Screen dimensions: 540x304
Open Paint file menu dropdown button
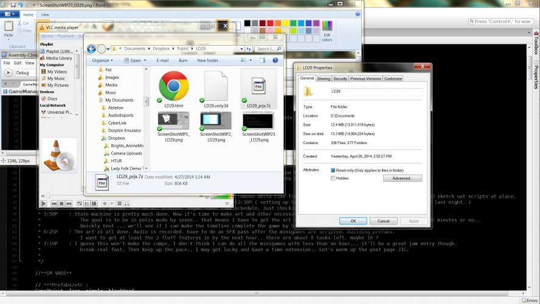click(x=10, y=15)
